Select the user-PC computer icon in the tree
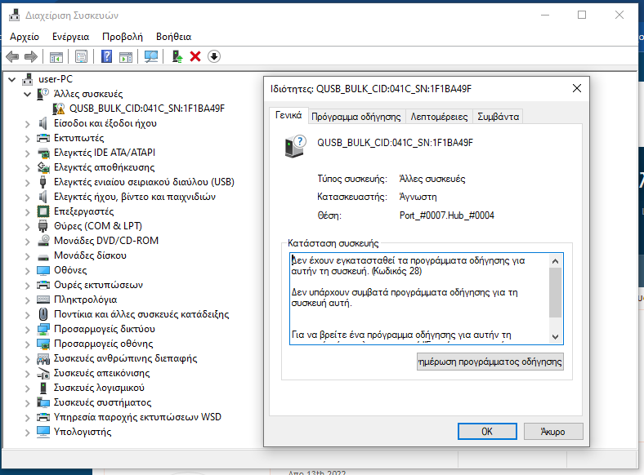 click(28, 78)
